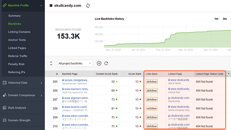Collapse the Backlink Profile section chevron

[41, 6]
